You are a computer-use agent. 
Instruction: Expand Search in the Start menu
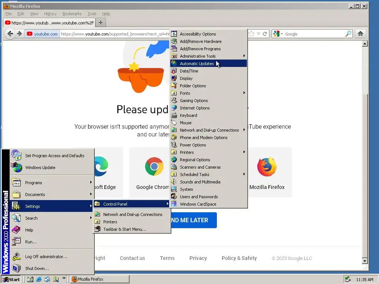tap(52, 218)
